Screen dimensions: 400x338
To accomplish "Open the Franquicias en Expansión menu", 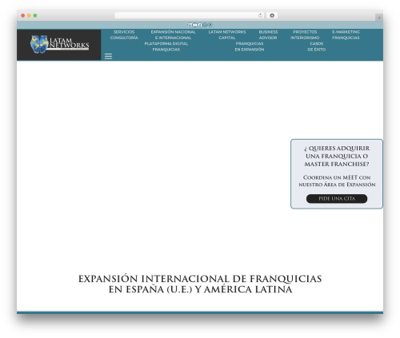I will 250,46.
